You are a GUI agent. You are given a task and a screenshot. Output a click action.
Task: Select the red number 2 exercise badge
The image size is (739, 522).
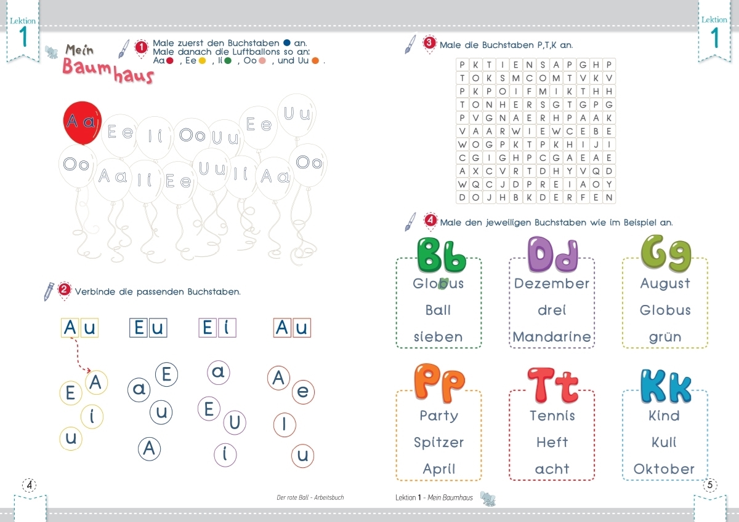[x=65, y=290]
